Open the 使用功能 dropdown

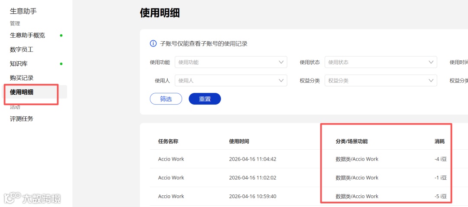[231, 62]
